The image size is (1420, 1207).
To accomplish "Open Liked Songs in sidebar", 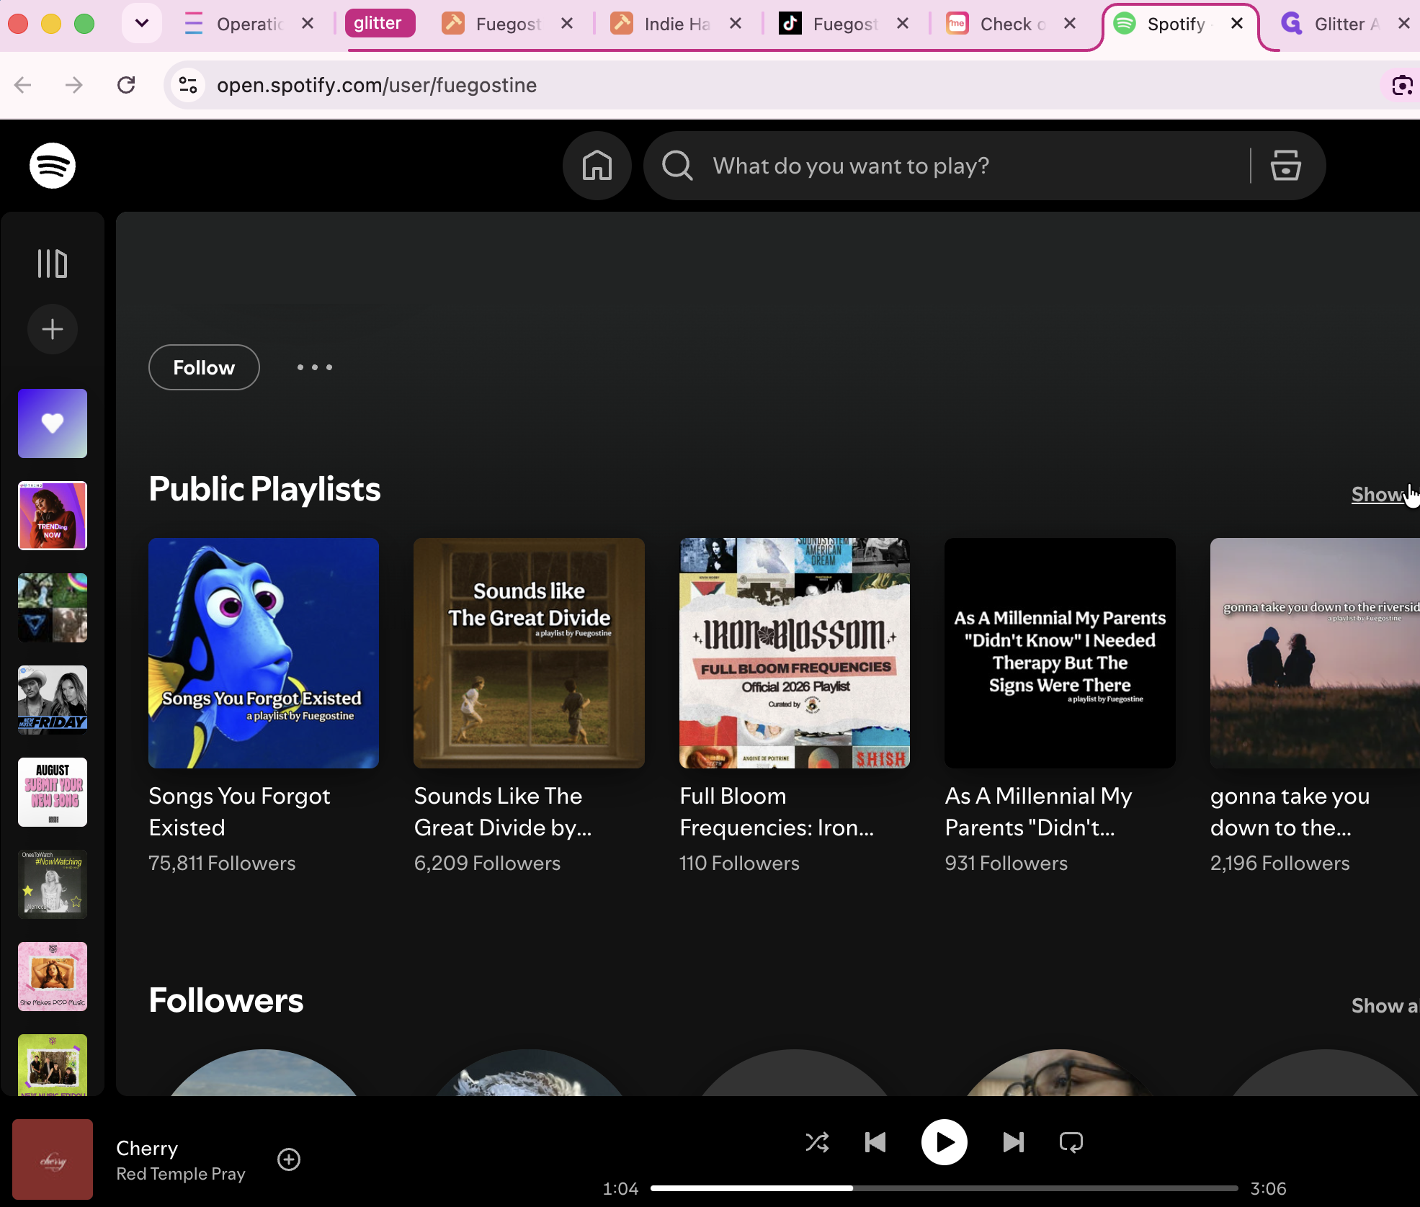I will 53,423.
